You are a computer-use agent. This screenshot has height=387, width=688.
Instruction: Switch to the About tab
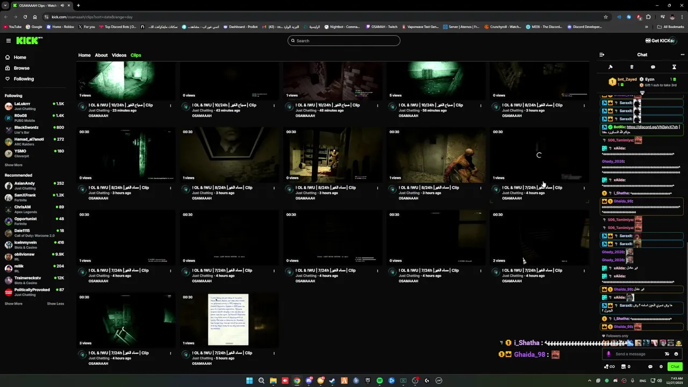point(101,55)
